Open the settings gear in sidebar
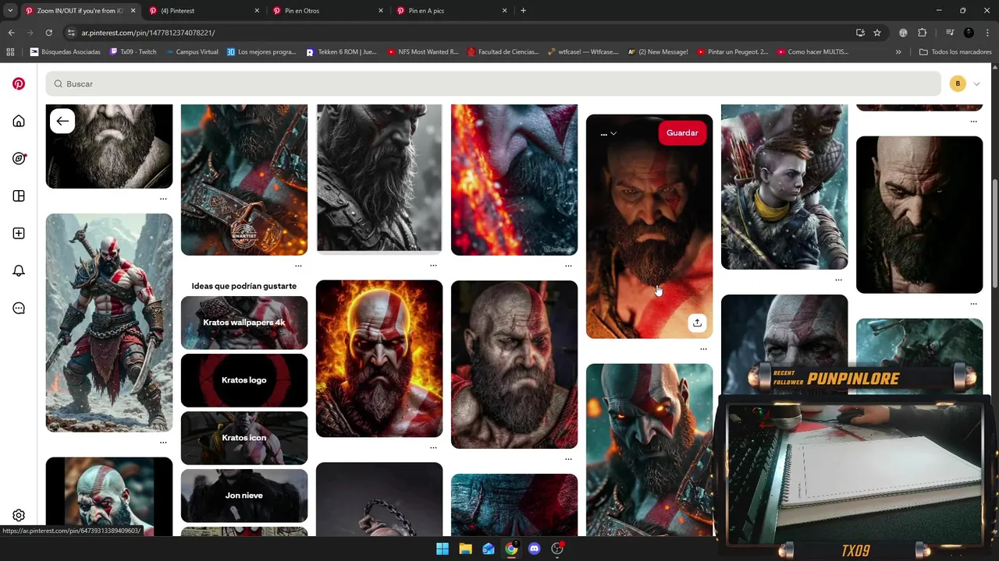 click(x=19, y=515)
